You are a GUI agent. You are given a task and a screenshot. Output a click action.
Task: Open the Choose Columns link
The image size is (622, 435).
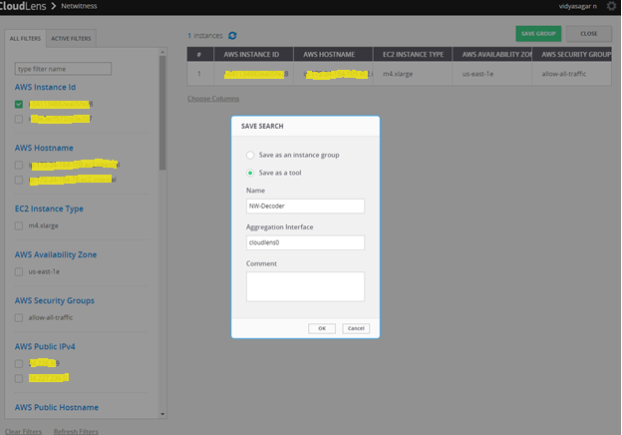[x=213, y=99]
